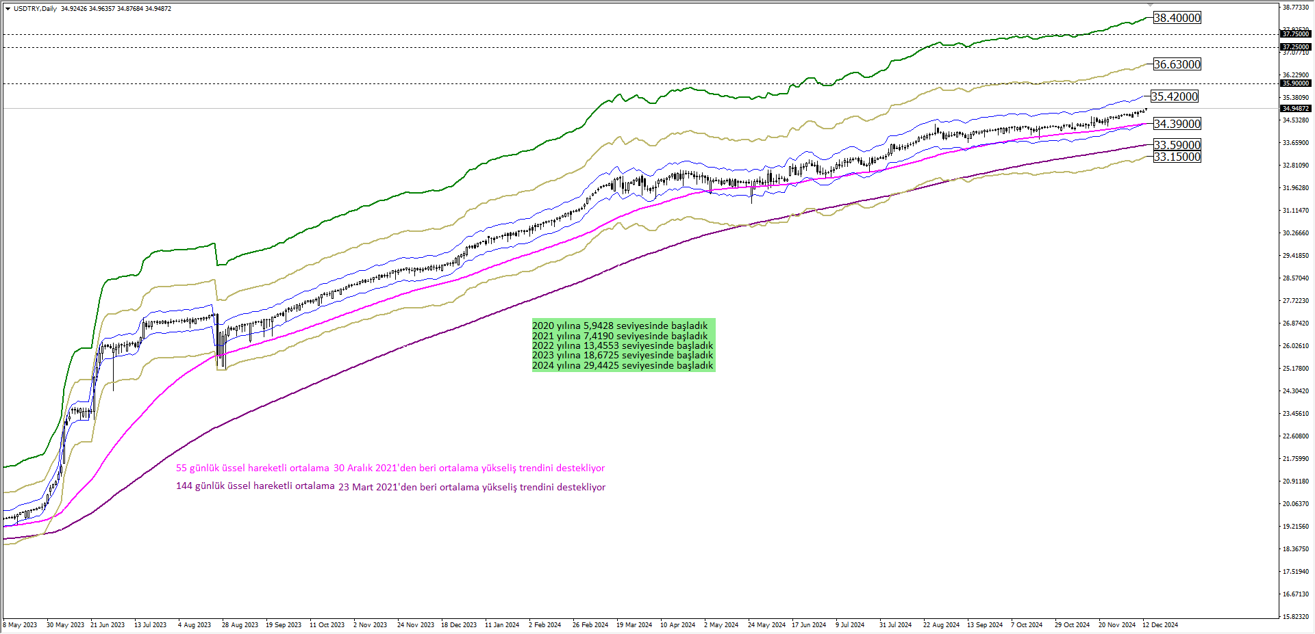Click the 13 Jul 2023 date label

pyautogui.click(x=151, y=625)
